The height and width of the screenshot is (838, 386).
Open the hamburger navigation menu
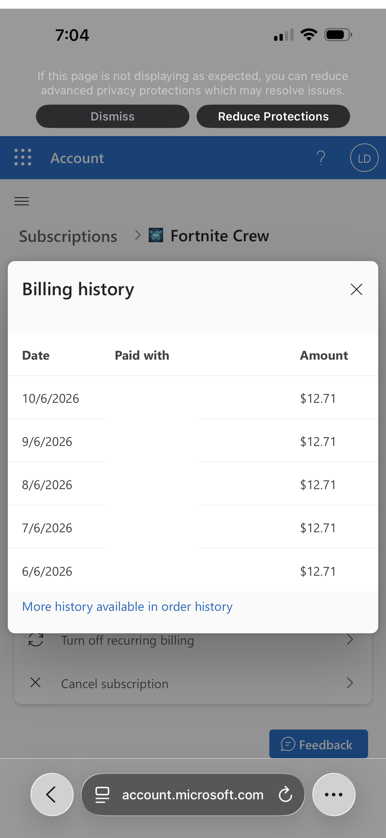(x=22, y=201)
